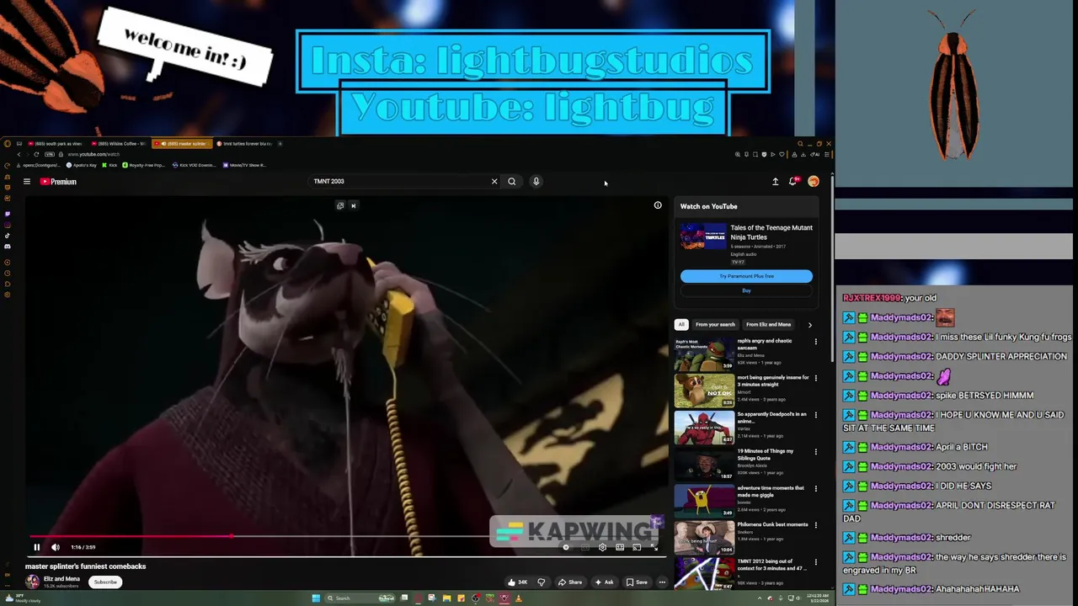Open YouTube notifications bell
This screenshot has width=1078, height=606.
(x=793, y=181)
